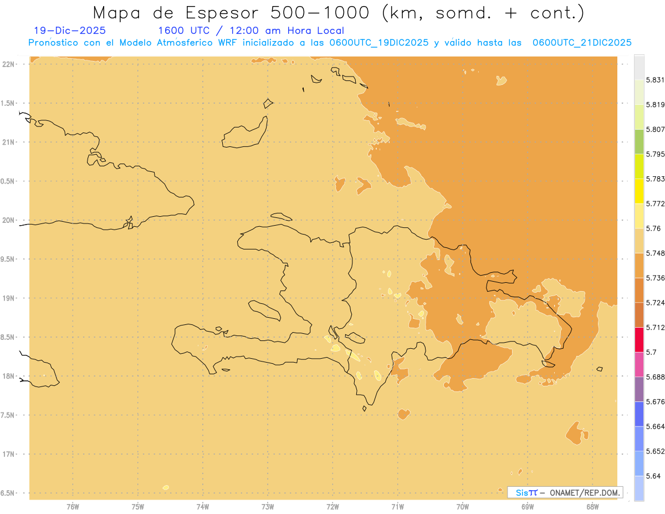Click the legend value 5.712

[x=656, y=327]
